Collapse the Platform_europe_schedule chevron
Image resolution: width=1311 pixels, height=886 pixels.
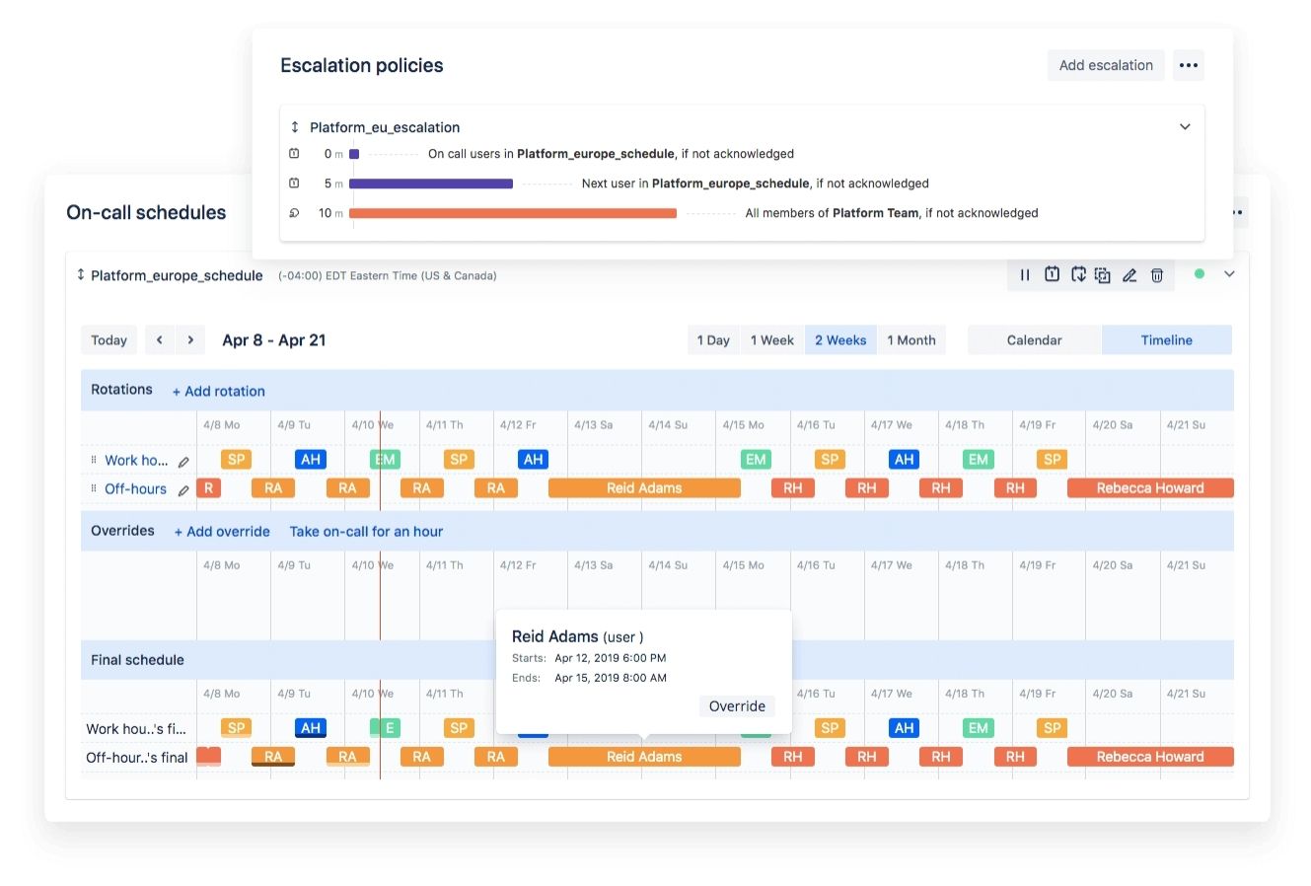click(x=1229, y=274)
